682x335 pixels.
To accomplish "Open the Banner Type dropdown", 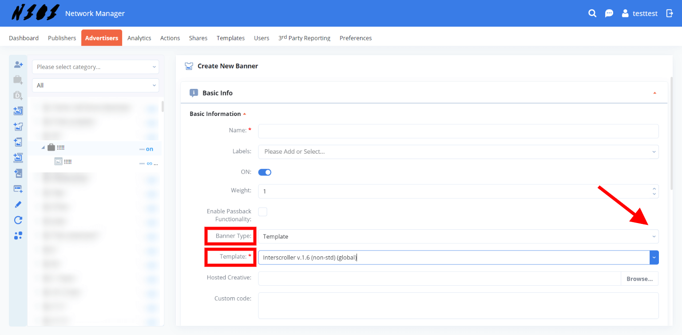I will 458,236.
